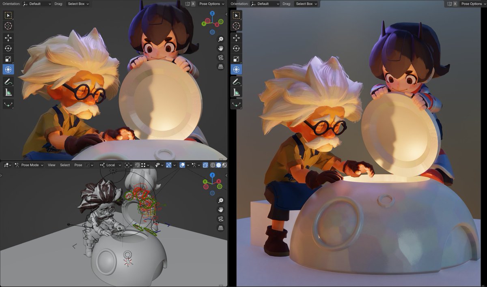Select the Select Box tool in top-left viewport
487x287 pixels.
[8, 15]
